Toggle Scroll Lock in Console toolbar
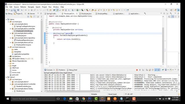 (x=150, y=70)
